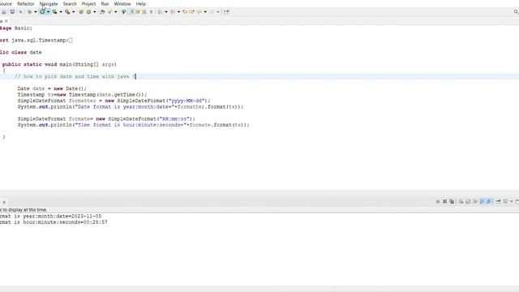
Task: Click the New Java Package icon
Action: click(81, 12)
